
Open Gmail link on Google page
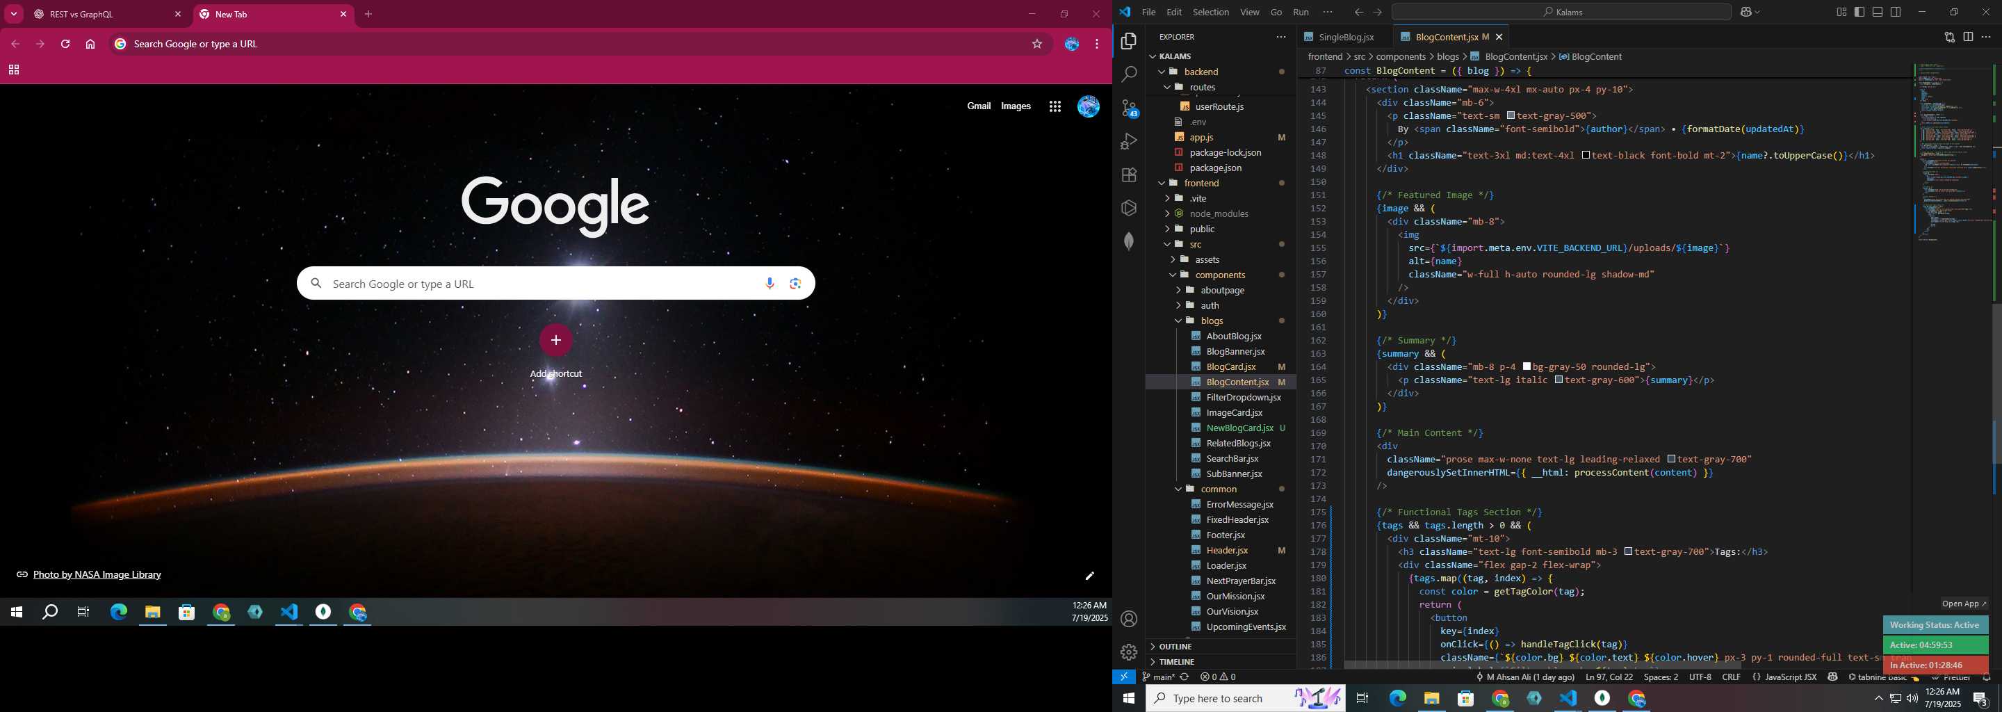[x=979, y=106]
